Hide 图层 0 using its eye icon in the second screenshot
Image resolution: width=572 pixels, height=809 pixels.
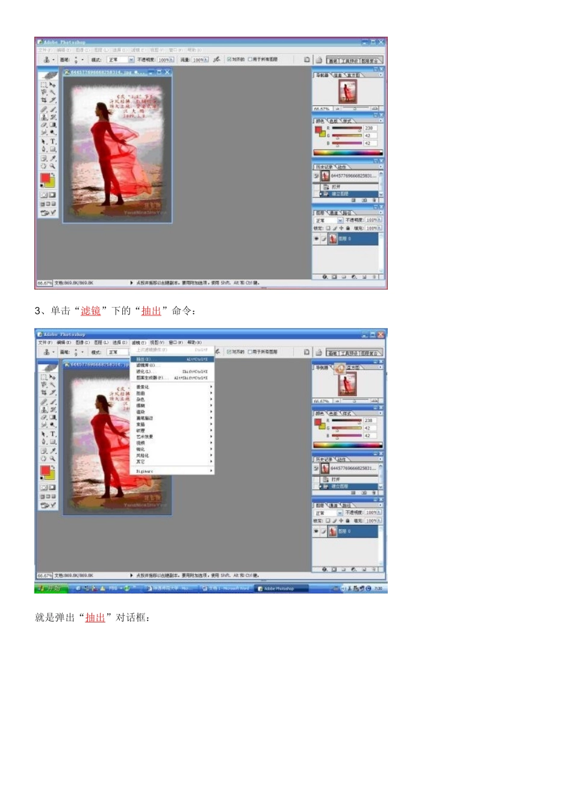point(316,532)
